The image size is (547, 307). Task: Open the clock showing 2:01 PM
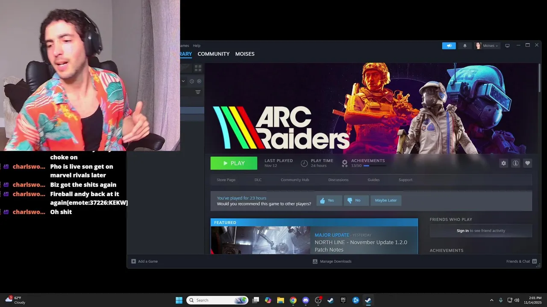(x=535, y=300)
